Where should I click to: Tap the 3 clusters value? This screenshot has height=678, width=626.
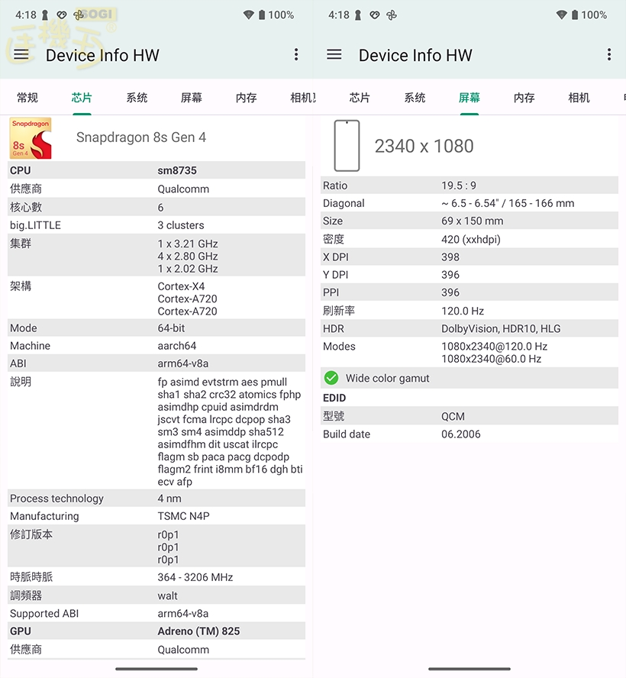[x=181, y=225]
